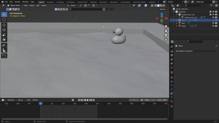Screen dimensions: 219x123
Task: Open Global transform orientation dropdown
Action: 73,5
